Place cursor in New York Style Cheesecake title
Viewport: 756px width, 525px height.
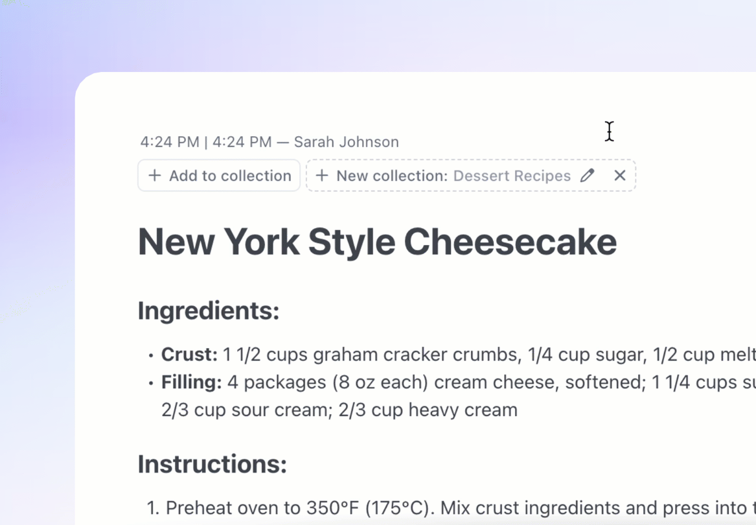[x=377, y=242]
